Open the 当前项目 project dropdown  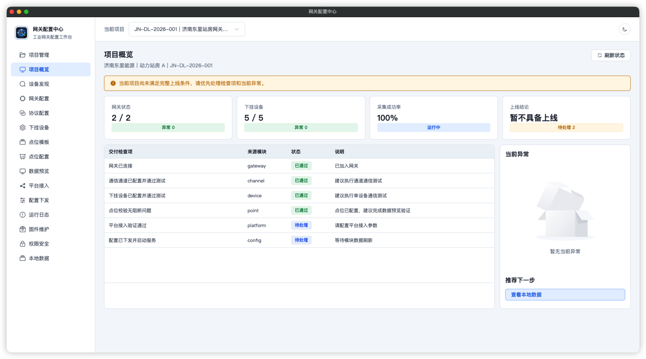coord(187,29)
